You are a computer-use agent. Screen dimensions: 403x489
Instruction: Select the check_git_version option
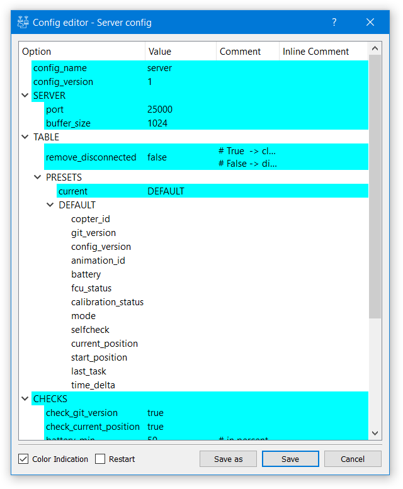(82, 413)
